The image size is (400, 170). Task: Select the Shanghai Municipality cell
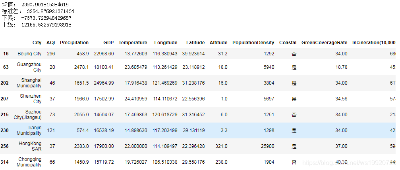coord(29,83)
